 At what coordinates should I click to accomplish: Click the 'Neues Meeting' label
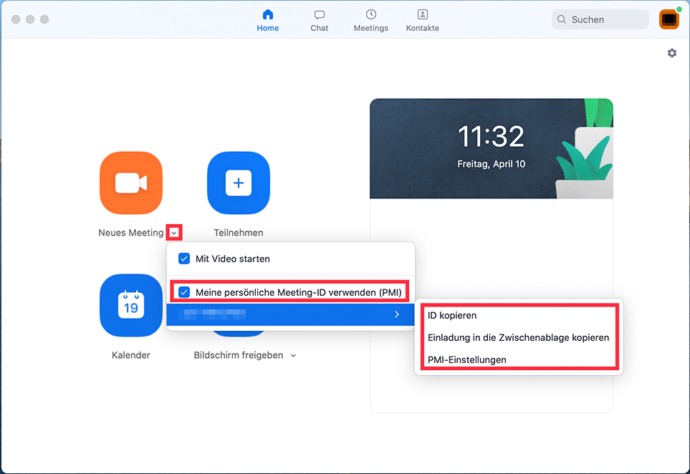130,233
